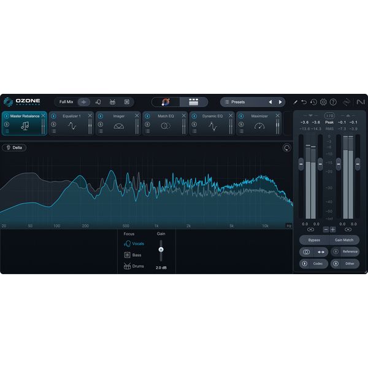Click the swap channels double arrow icon

click(321, 252)
